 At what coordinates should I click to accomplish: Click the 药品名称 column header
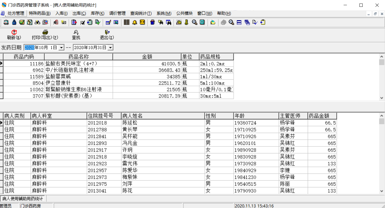[78, 57]
